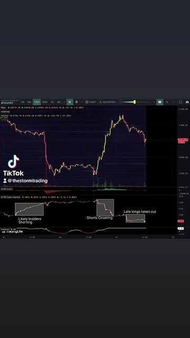Switch to the 30m timeframe
The image size is (190, 338).
45,102
